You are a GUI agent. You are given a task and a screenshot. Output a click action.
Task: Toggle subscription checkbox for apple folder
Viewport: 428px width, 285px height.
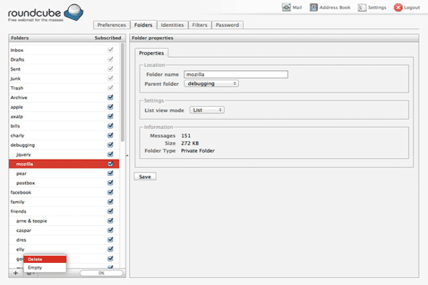click(110, 106)
